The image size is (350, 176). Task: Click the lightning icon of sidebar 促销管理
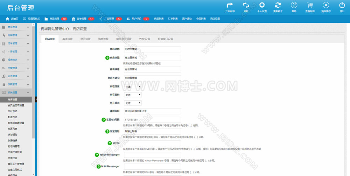click(x=3, y=35)
